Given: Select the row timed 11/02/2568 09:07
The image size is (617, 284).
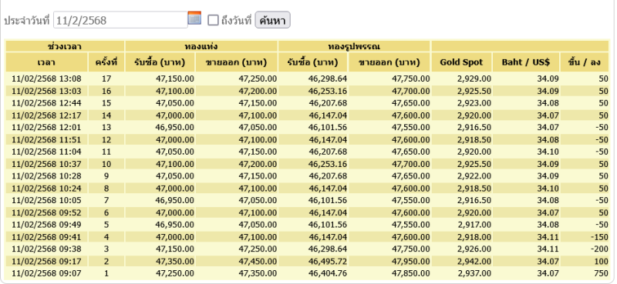Looking at the screenshot, I should (x=307, y=273).
